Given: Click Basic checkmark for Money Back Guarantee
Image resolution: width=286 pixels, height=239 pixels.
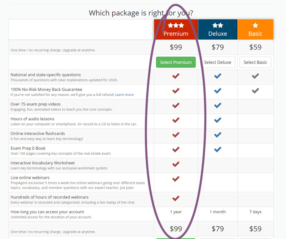Looking at the screenshot, I should tap(255, 91).
